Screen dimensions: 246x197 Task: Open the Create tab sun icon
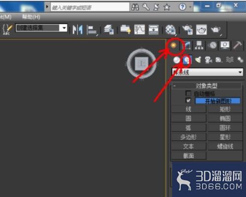click(173, 45)
